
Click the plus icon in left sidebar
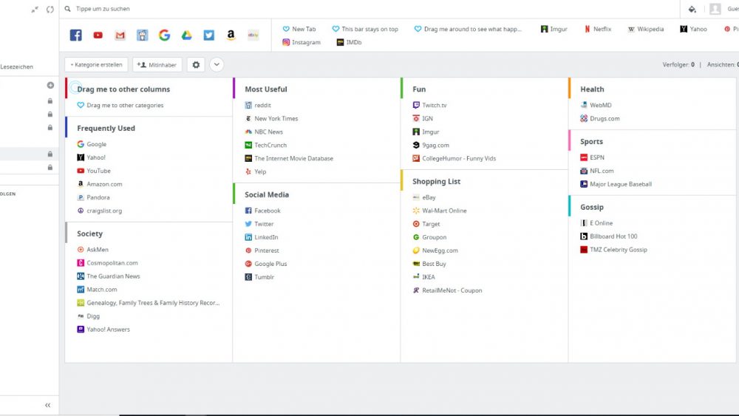click(50, 86)
